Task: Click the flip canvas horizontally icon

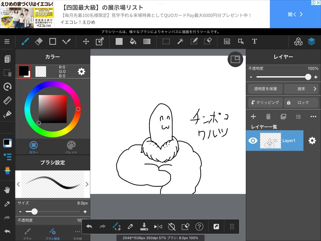Action: point(158,227)
